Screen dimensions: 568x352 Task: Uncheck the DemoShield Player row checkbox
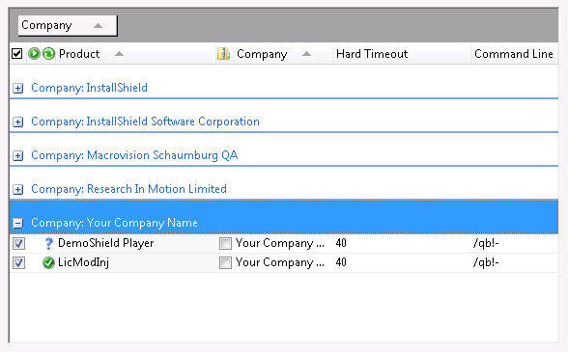point(18,243)
